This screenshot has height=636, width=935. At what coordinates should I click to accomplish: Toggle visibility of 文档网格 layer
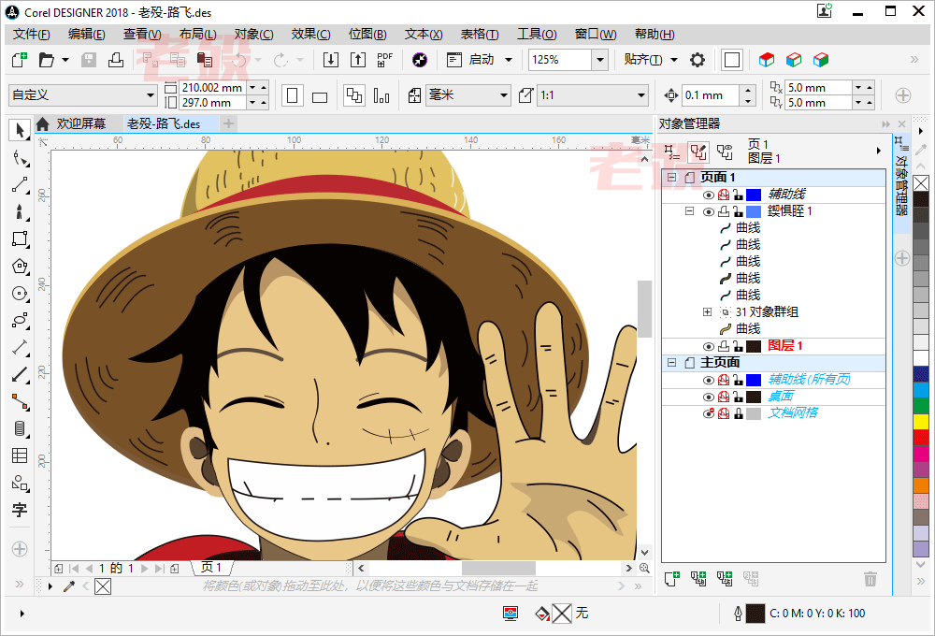pyautogui.click(x=709, y=413)
